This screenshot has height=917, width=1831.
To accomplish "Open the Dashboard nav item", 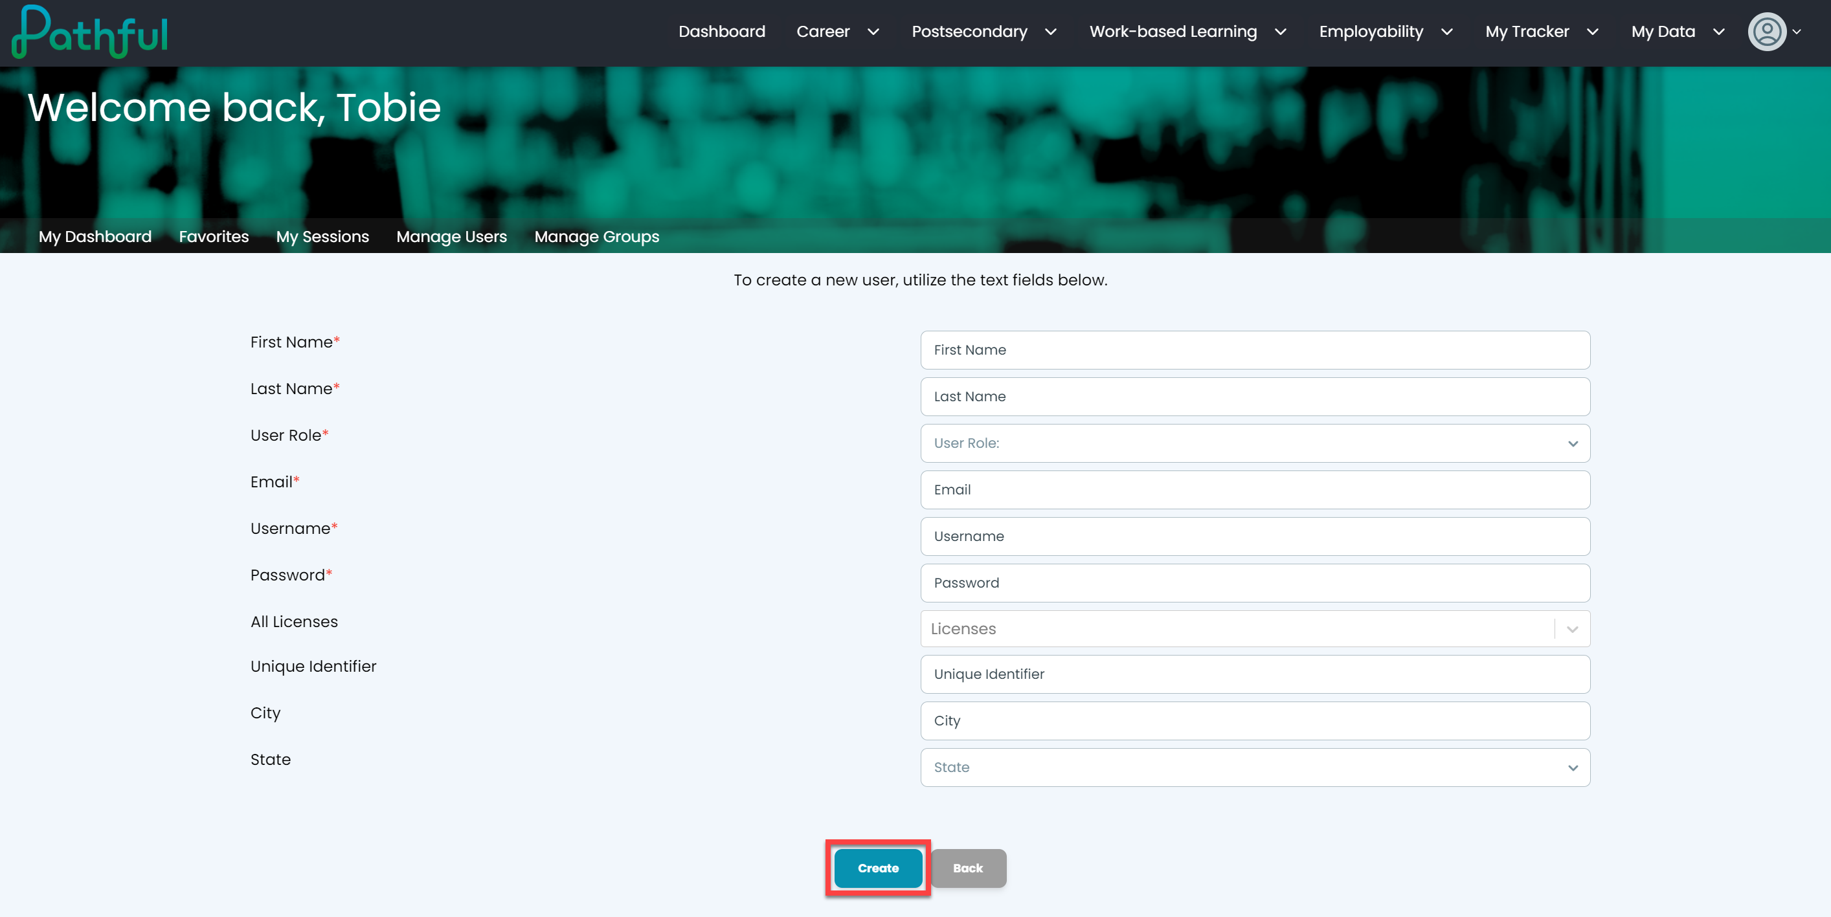I will click(721, 32).
